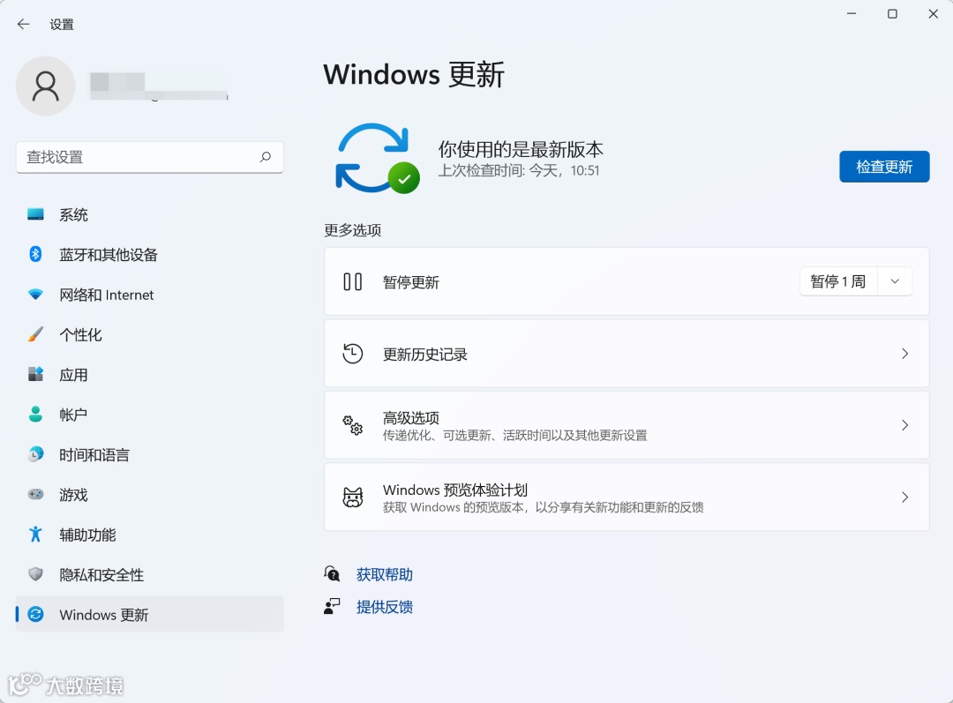Click the 暂停更新 label
The image size is (953, 703).
pyautogui.click(x=411, y=282)
